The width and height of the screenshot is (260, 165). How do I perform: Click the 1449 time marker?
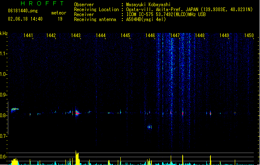click(x=224, y=35)
